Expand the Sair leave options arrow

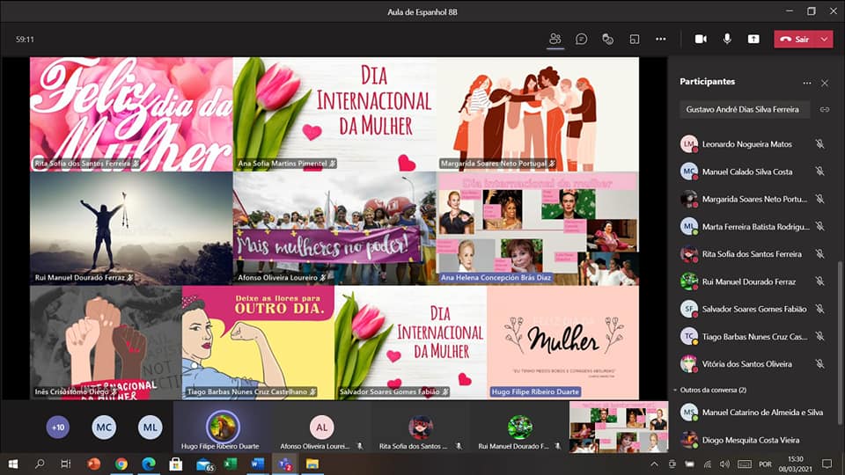click(825, 39)
